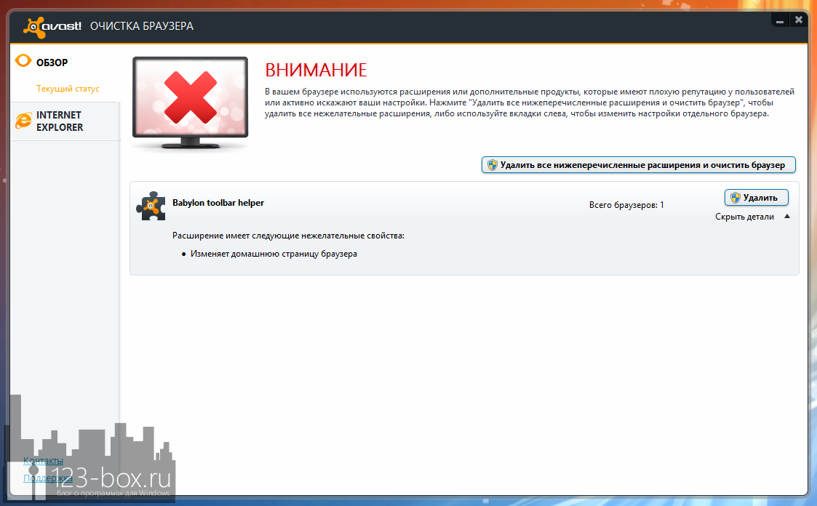This screenshot has width=817, height=506.
Task: Open the Контакты link
Action: (43, 461)
